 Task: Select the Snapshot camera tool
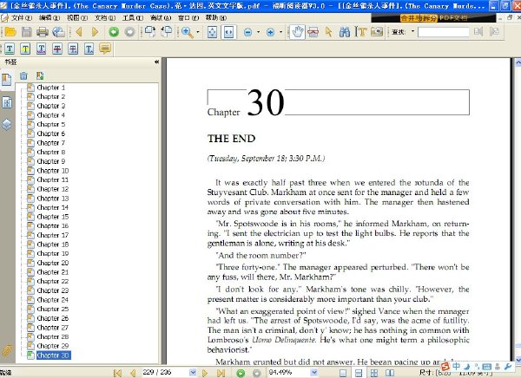[377, 32]
